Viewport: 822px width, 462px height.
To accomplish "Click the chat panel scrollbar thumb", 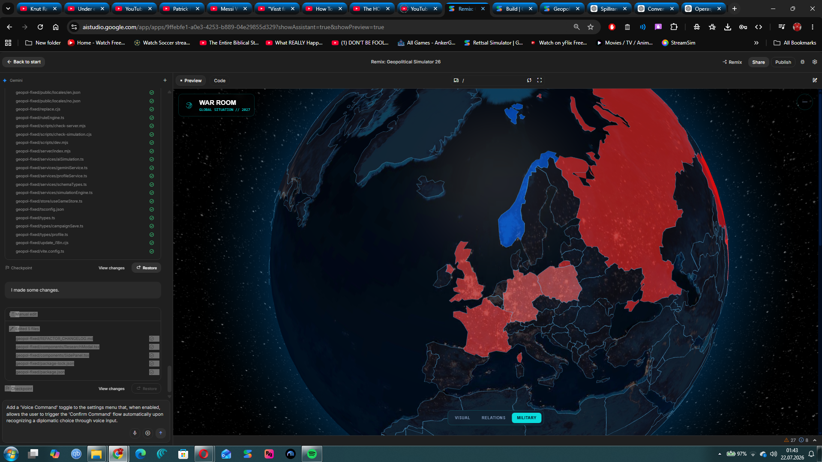I will 169,379.
